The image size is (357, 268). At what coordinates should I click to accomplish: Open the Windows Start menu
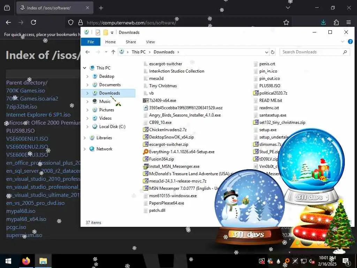(x=8, y=261)
